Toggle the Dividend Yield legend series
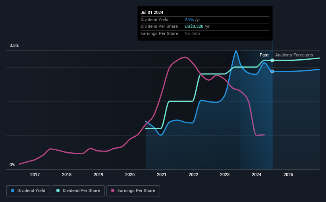The width and height of the screenshot is (326, 202). [28, 191]
